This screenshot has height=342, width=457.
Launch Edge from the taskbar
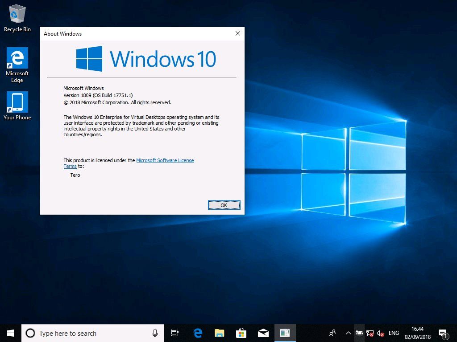(198, 333)
